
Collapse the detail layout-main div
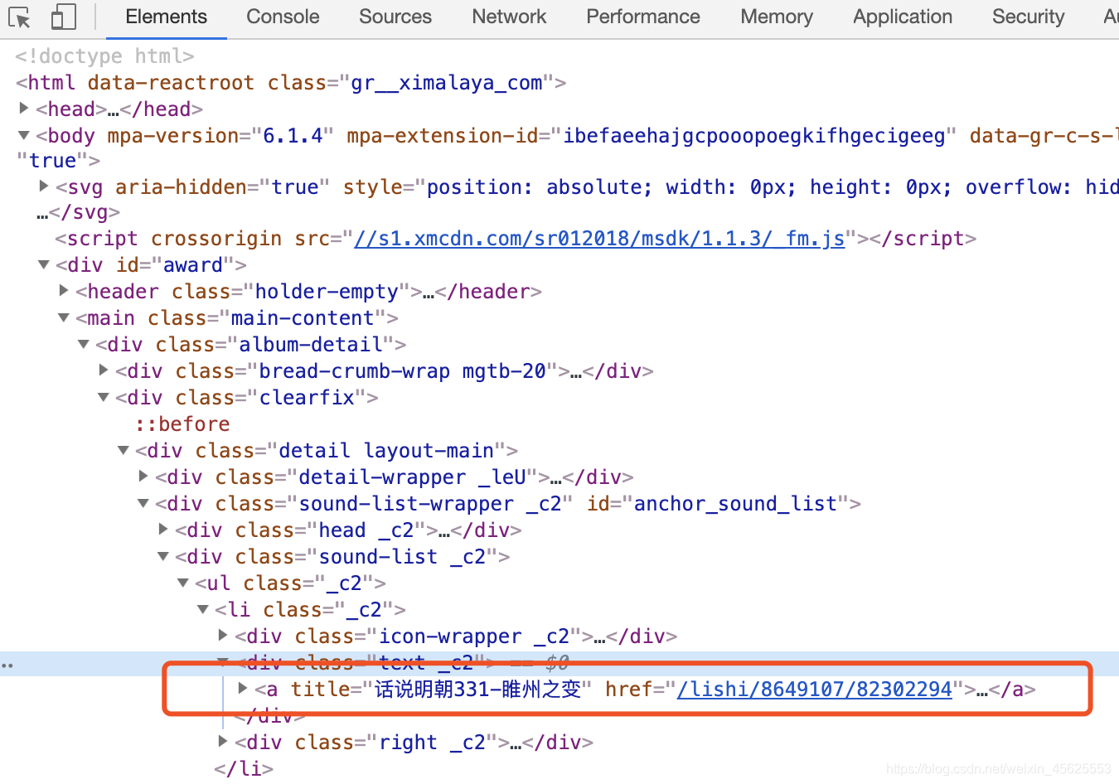point(124,450)
